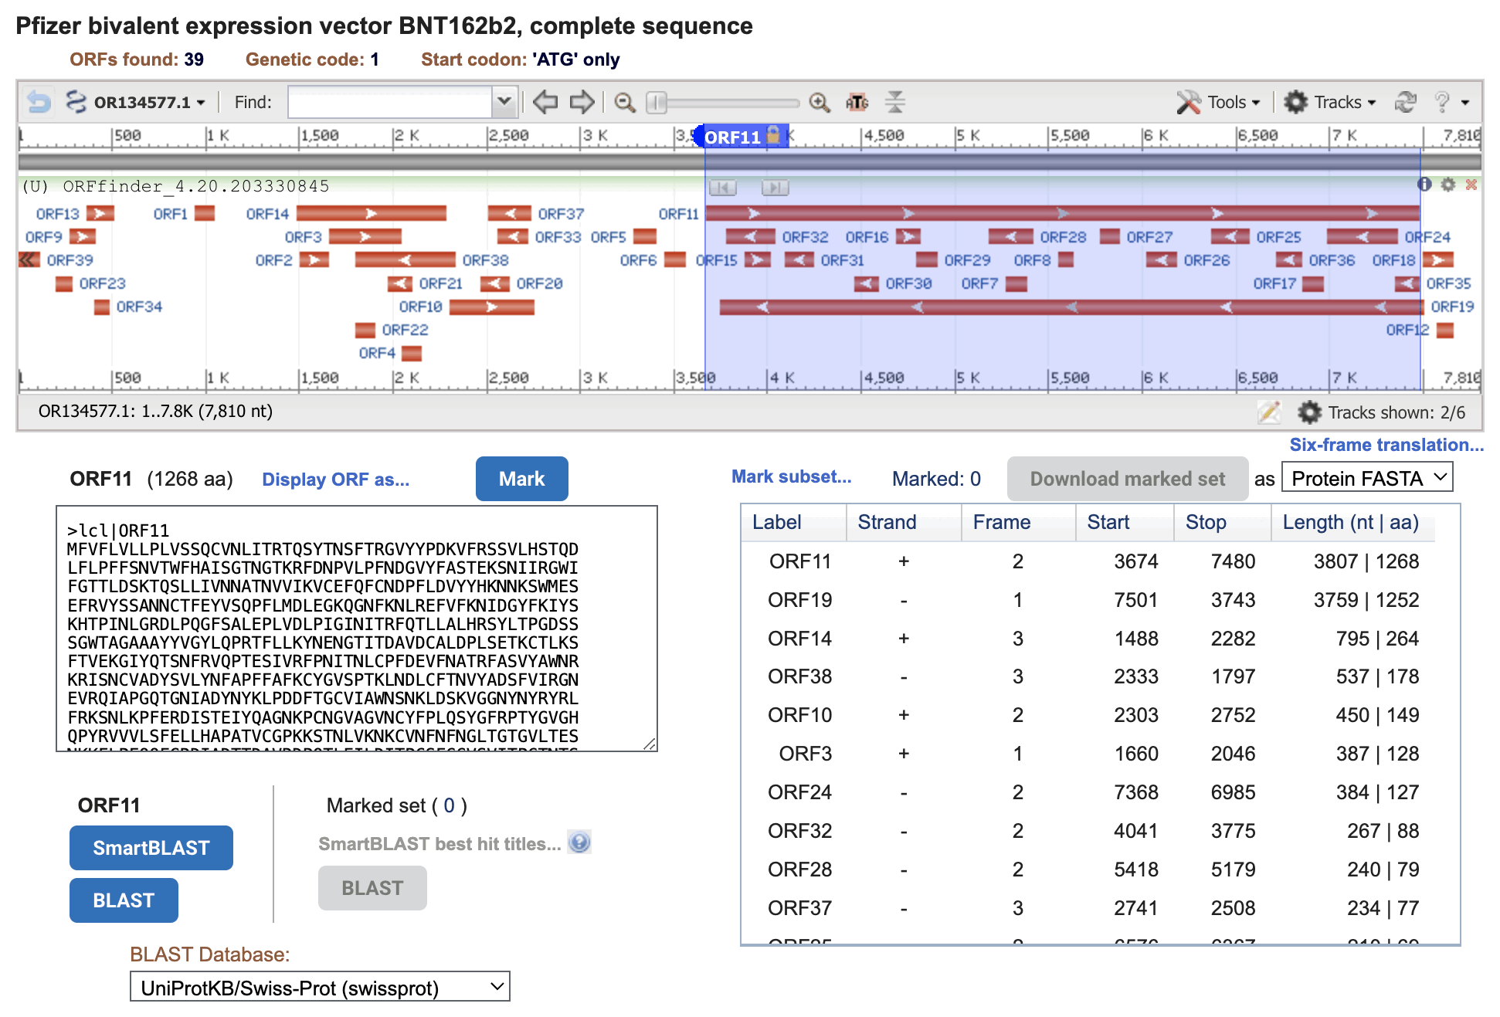Image resolution: width=1500 pixels, height=1017 pixels.
Task: Click the ATG zoom-to-sequence icon
Action: pos(857,102)
